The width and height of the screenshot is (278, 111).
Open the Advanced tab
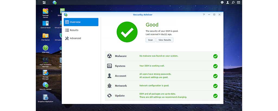81,38
